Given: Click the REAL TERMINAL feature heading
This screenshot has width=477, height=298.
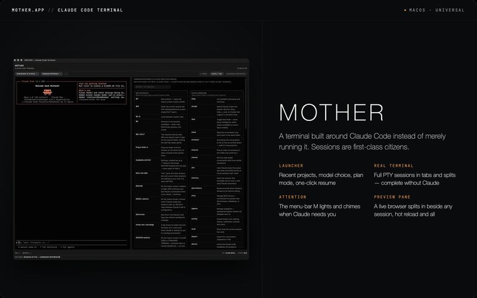Looking at the screenshot, I should click(394, 166).
